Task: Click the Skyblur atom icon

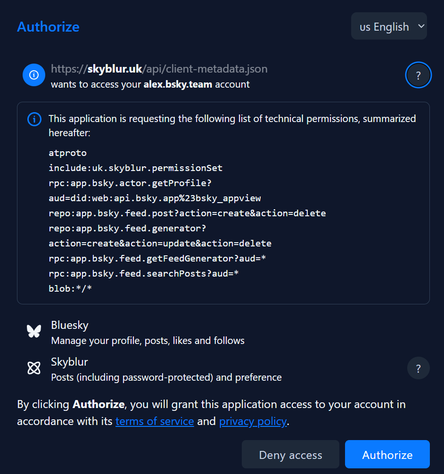Action: (x=34, y=368)
